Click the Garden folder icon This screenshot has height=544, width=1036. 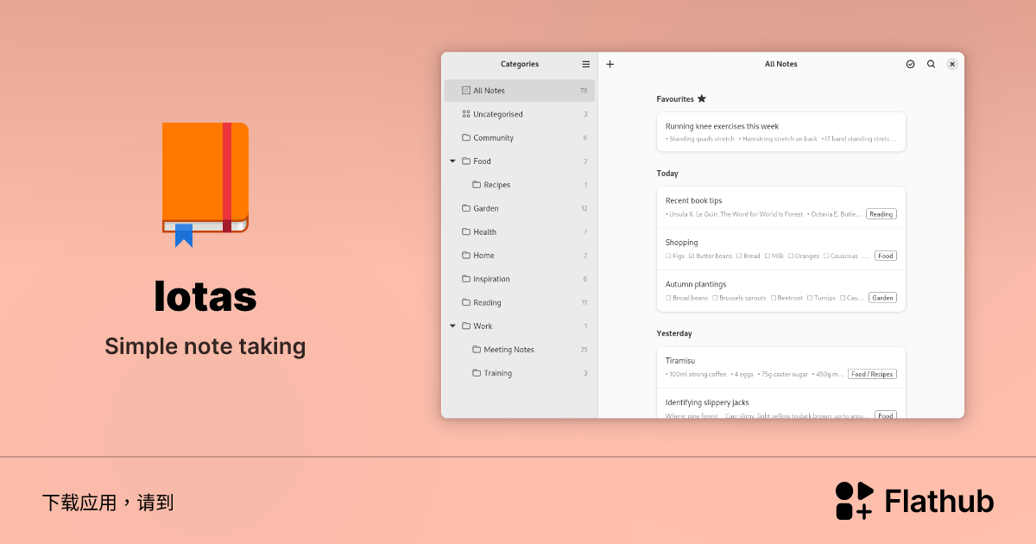tap(466, 208)
